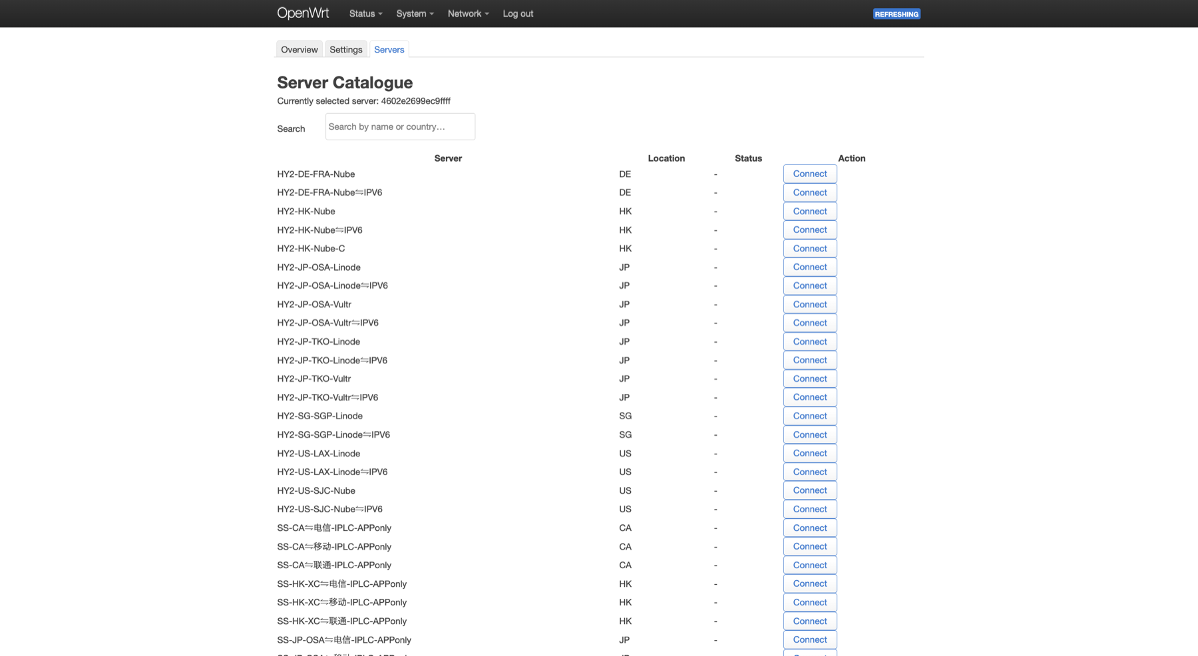
Task: Click the Action column header
Action: (851, 158)
